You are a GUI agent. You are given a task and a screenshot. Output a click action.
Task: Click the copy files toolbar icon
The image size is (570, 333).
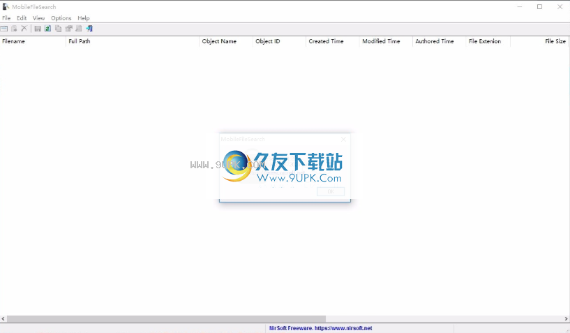(14, 29)
